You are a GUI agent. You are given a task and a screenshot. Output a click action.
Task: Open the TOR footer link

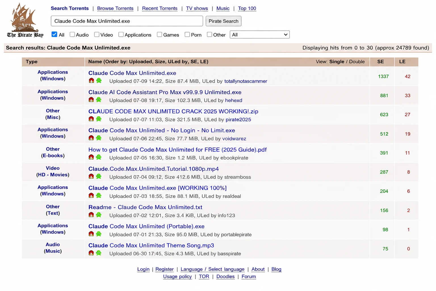coord(204,277)
